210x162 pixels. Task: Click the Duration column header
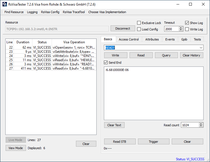pyautogui.click(x=23, y=42)
